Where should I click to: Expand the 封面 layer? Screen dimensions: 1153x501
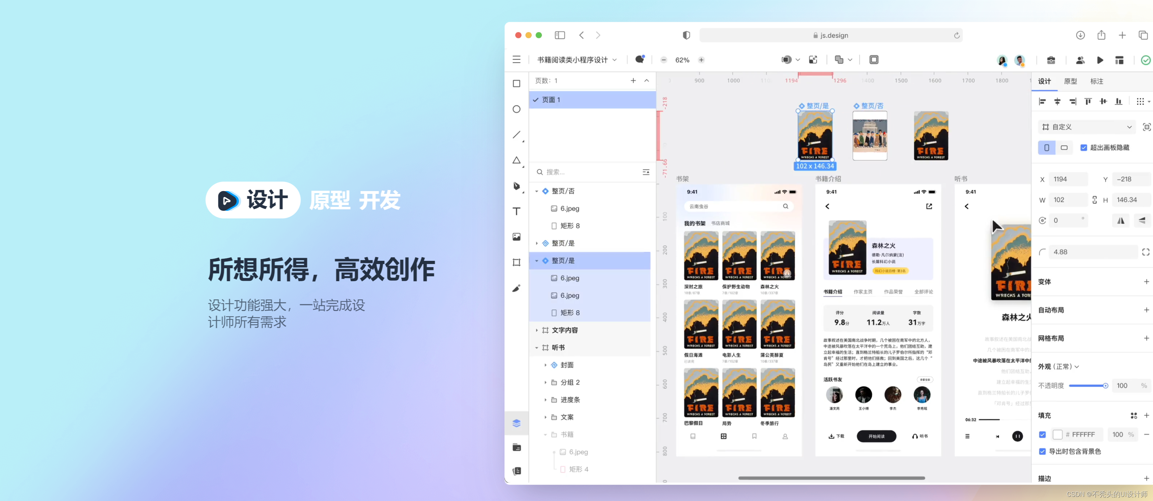[x=545, y=365]
